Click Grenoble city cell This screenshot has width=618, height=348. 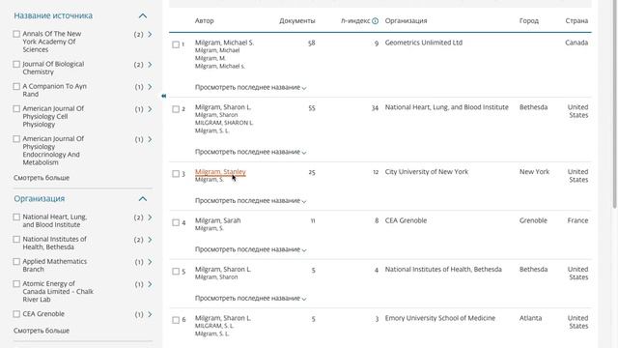(x=533, y=220)
